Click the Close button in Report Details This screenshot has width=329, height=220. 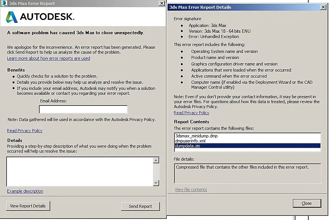(307, 203)
